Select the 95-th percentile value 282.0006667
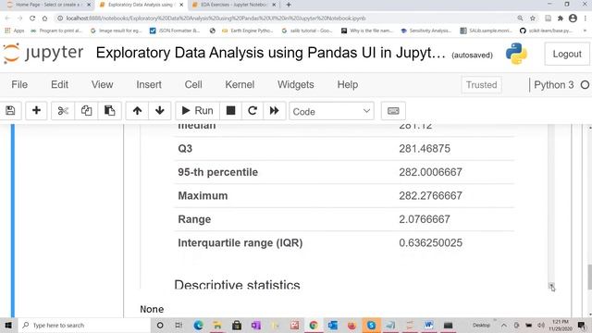This screenshot has width=592, height=333. click(x=430, y=172)
